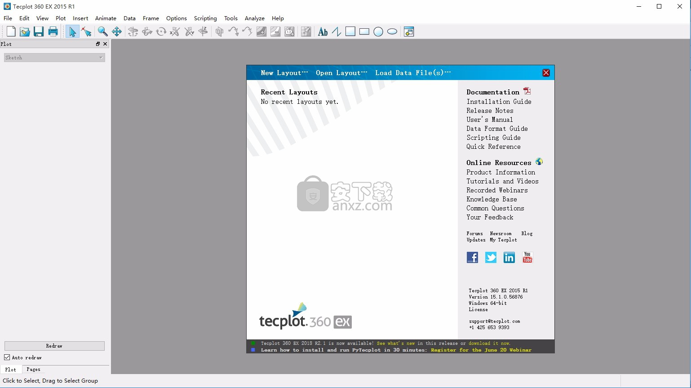Click the Online Resources globe icon

point(539,161)
